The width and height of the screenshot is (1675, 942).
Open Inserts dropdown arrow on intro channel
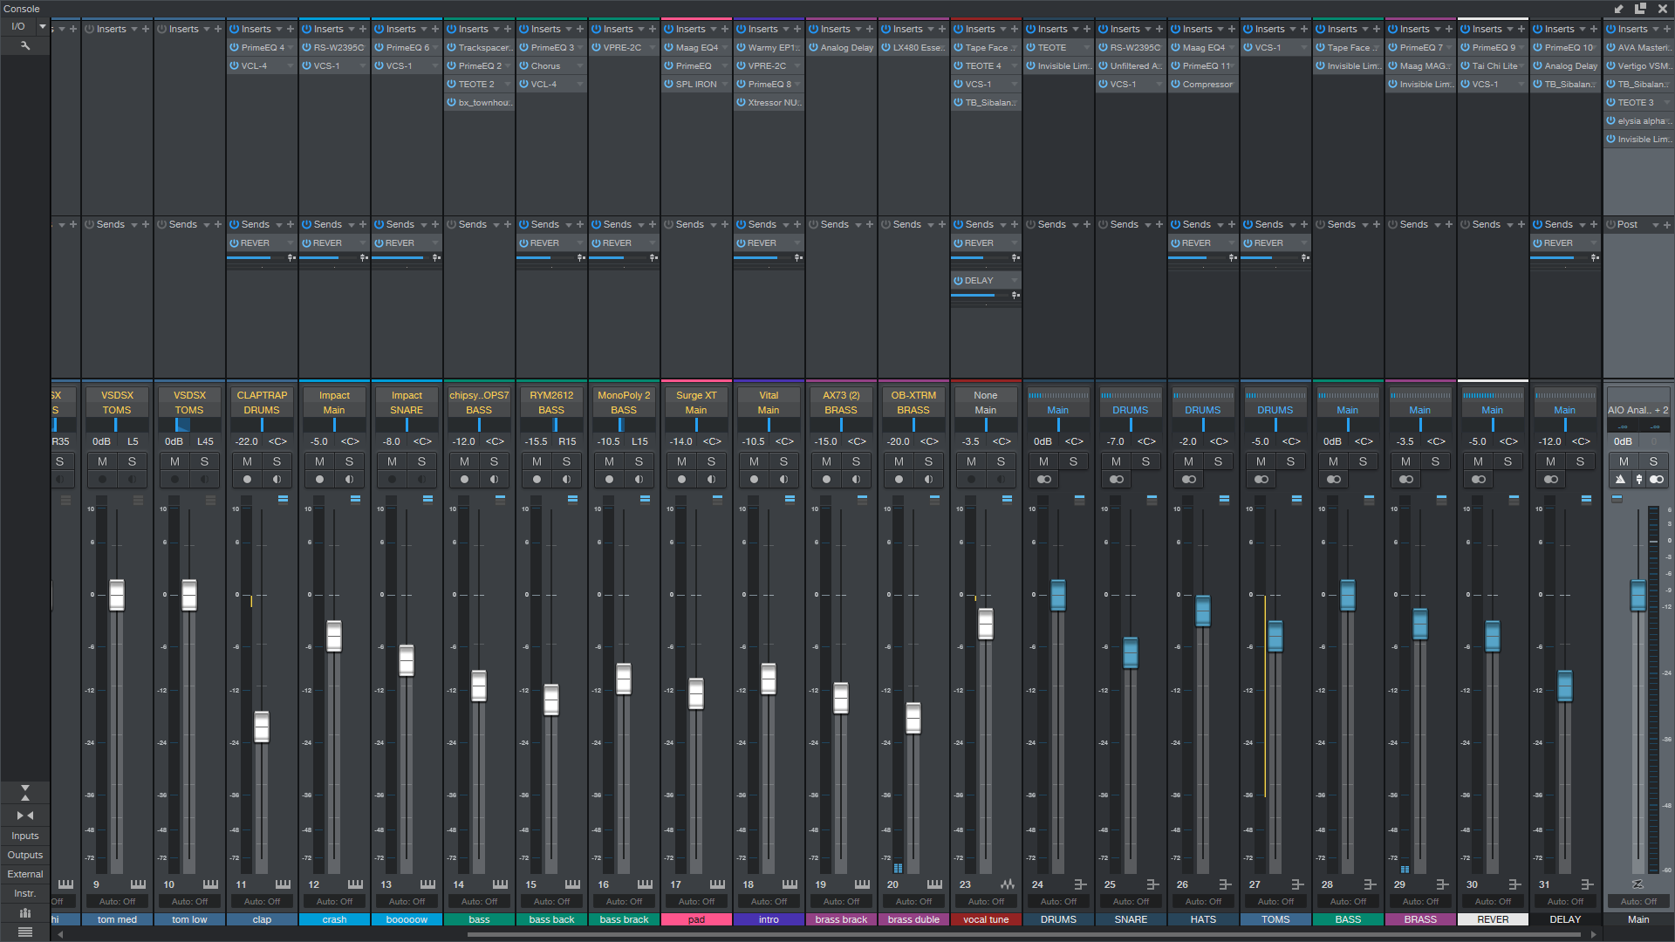tap(786, 29)
